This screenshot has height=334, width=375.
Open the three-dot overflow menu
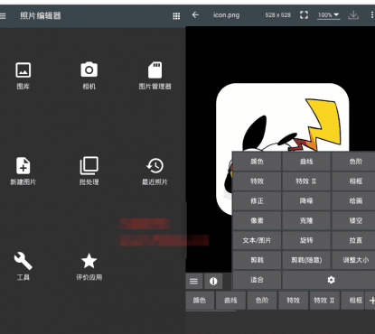[x=372, y=14]
